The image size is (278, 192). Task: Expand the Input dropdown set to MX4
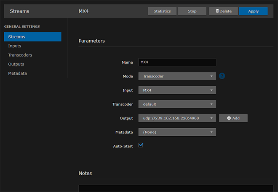point(177,90)
